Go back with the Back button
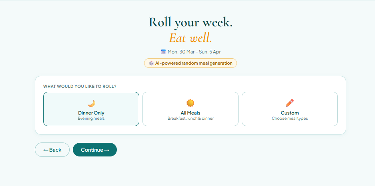375x186 pixels. [x=52, y=150]
